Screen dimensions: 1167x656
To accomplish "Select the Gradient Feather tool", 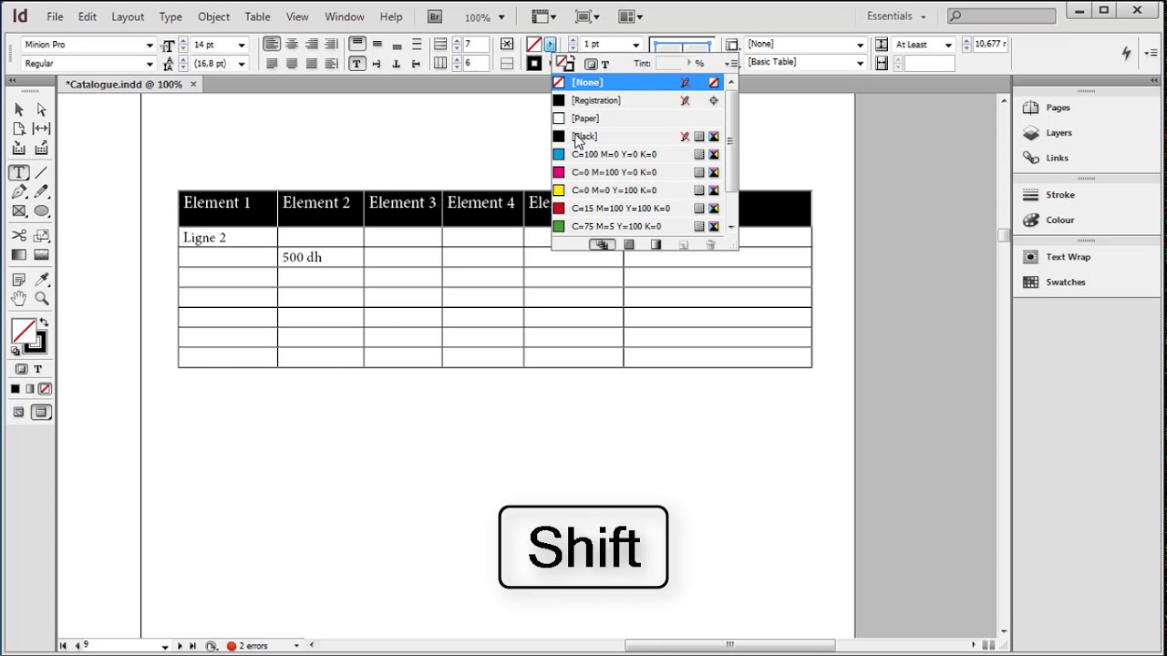I will pyautogui.click(x=42, y=255).
